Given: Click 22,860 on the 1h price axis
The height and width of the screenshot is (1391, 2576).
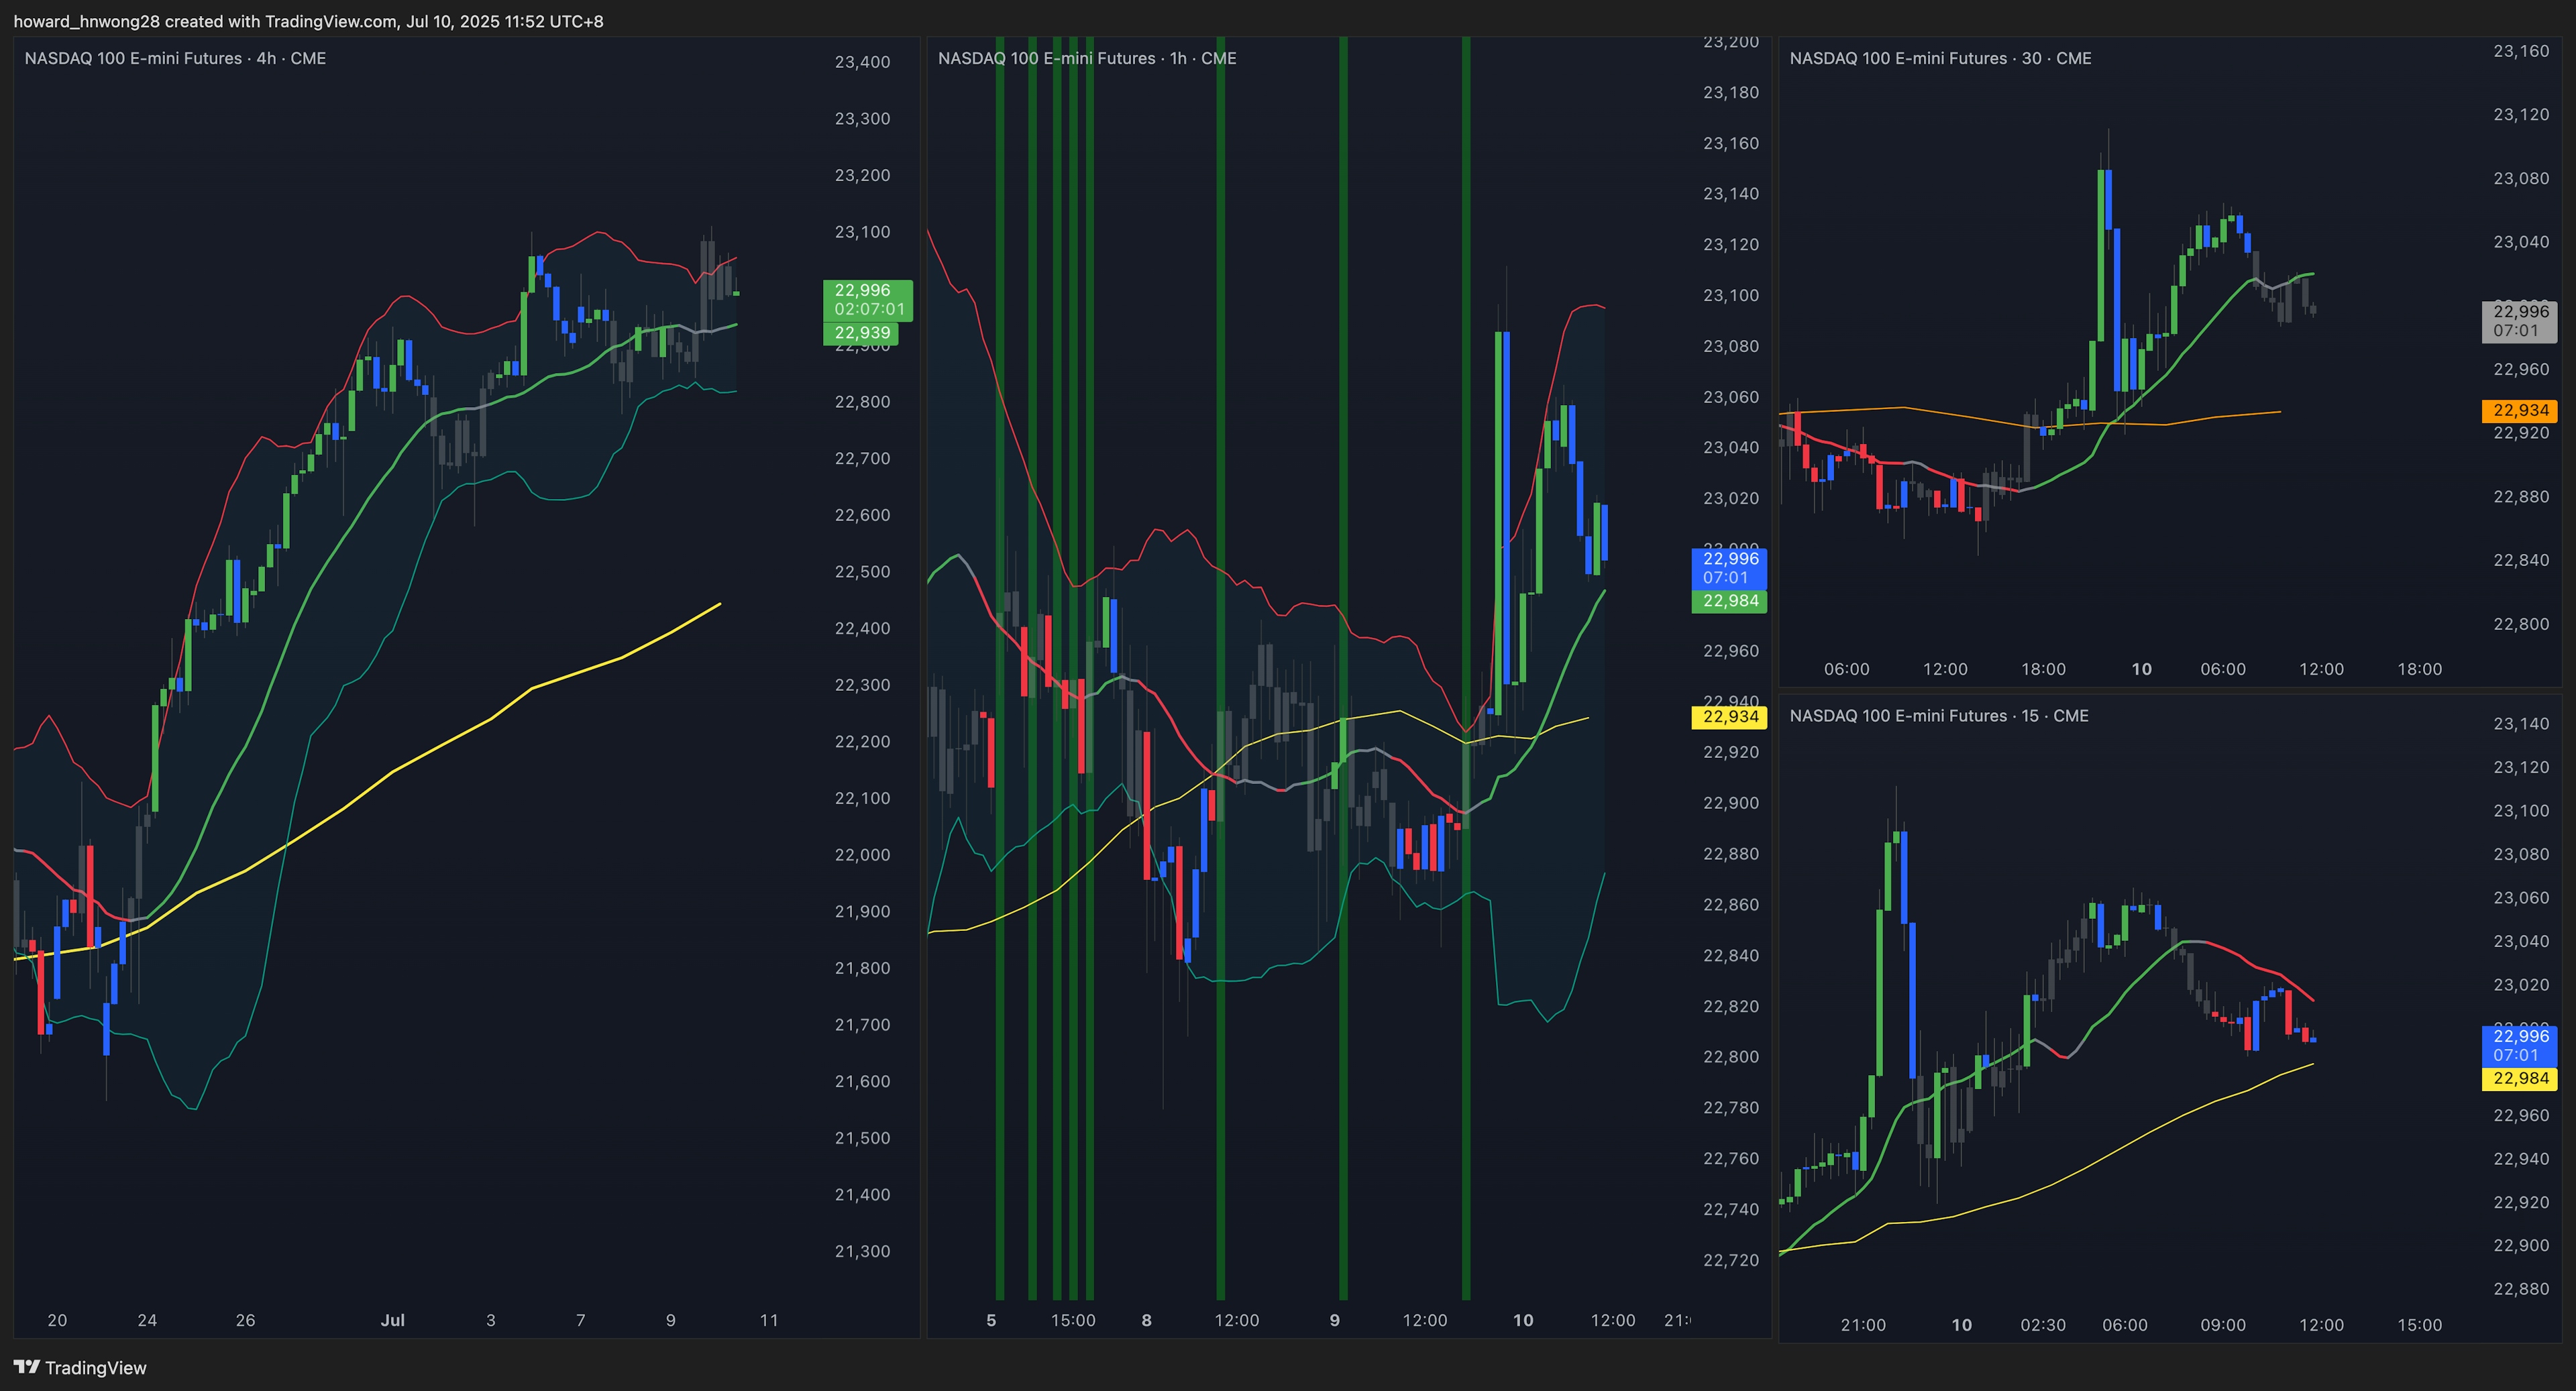Looking at the screenshot, I should [x=1730, y=905].
